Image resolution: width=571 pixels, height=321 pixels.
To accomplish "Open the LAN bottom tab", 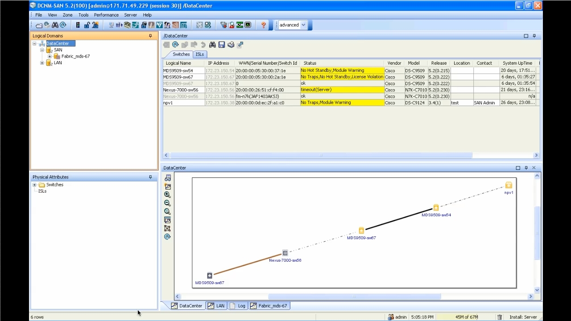I will click(x=216, y=306).
